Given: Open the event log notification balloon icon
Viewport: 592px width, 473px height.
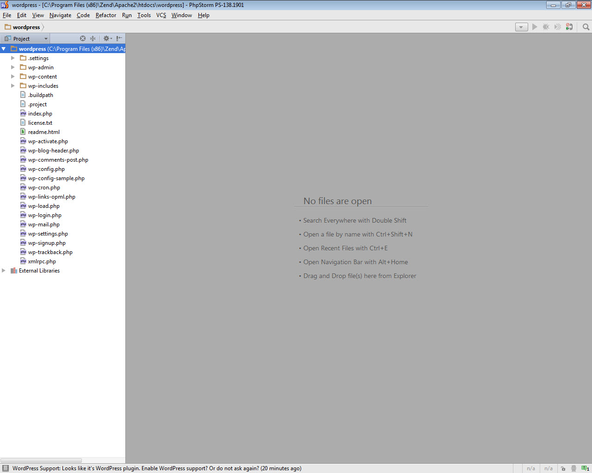Looking at the screenshot, I should (585, 468).
